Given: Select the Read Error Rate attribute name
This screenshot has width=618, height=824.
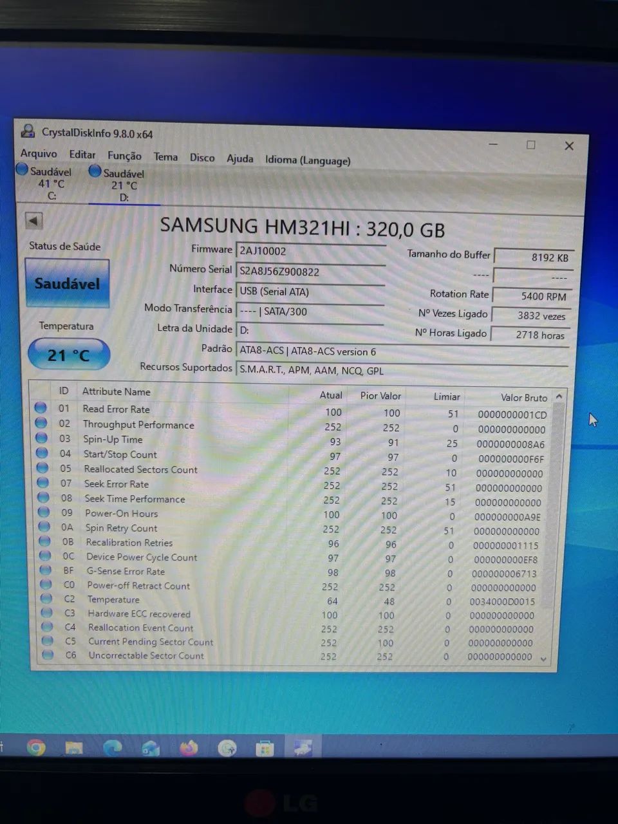Looking at the screenshot, I should point(117,409).
